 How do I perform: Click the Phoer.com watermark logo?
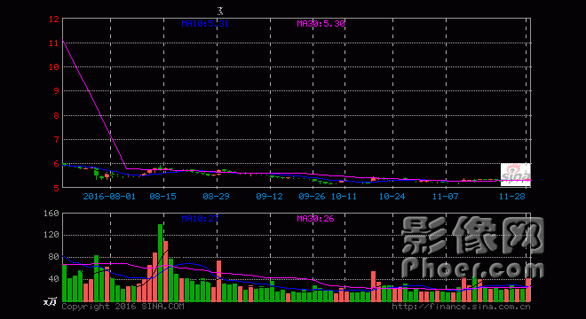472,248
